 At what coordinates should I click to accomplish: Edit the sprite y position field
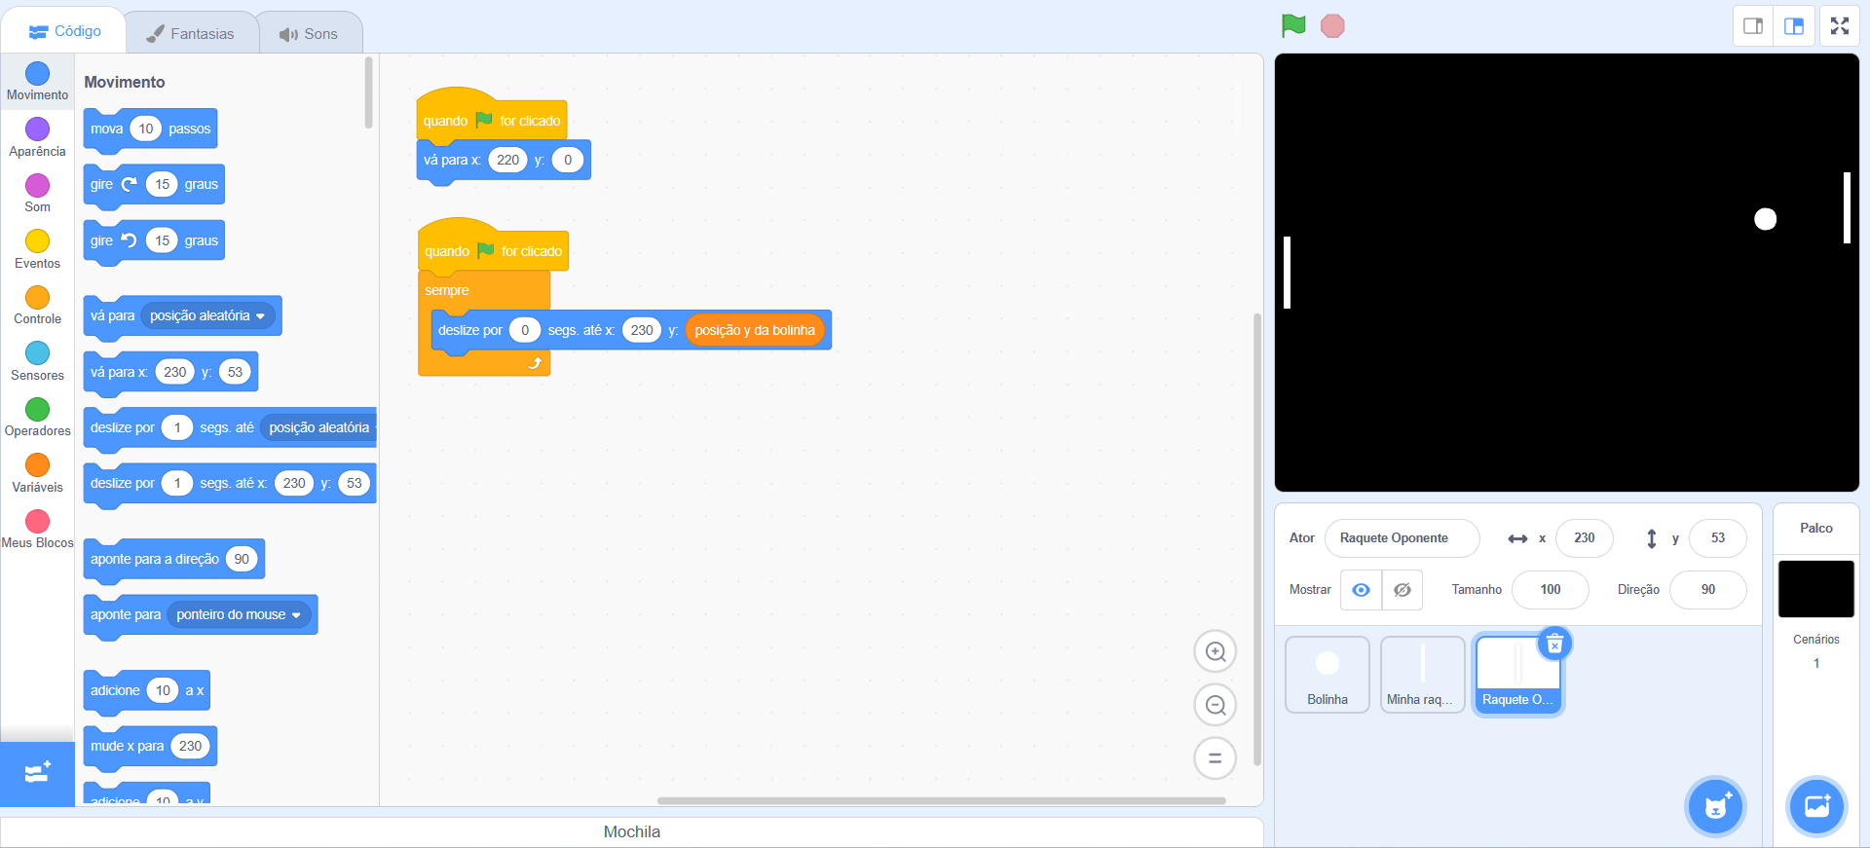pos(1718,538)
